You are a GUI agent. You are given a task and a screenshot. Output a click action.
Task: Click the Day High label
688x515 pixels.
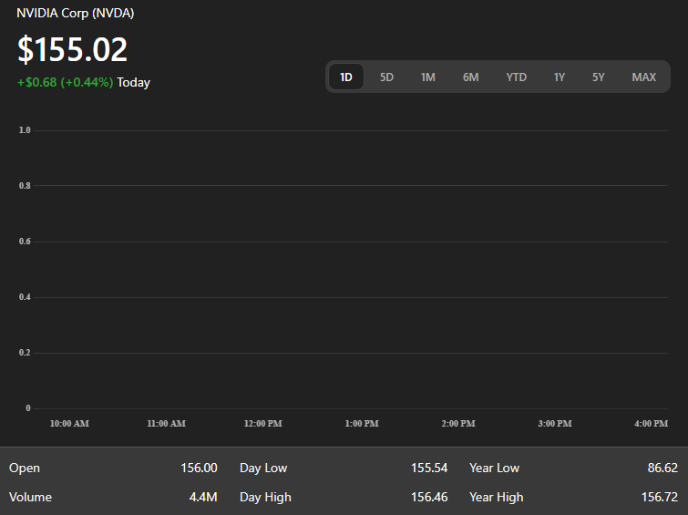coord(265,498)
